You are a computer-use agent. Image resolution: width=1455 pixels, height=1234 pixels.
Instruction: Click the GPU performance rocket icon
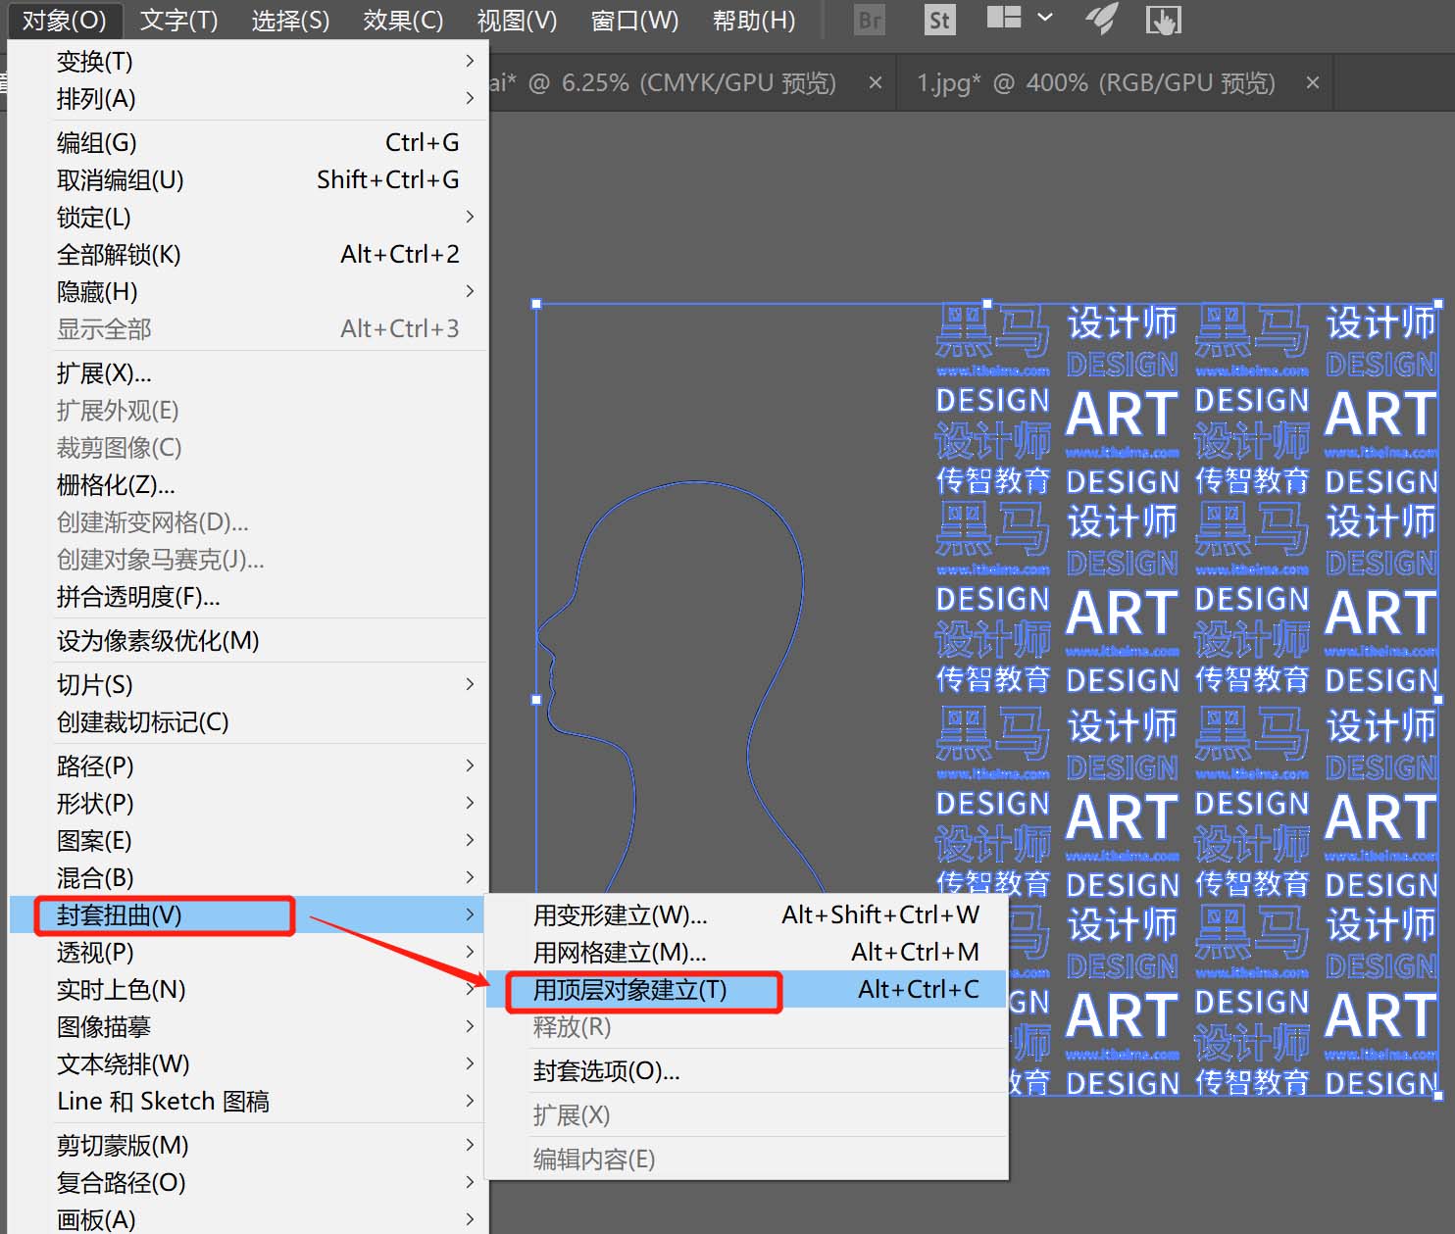coord(1102,19)
